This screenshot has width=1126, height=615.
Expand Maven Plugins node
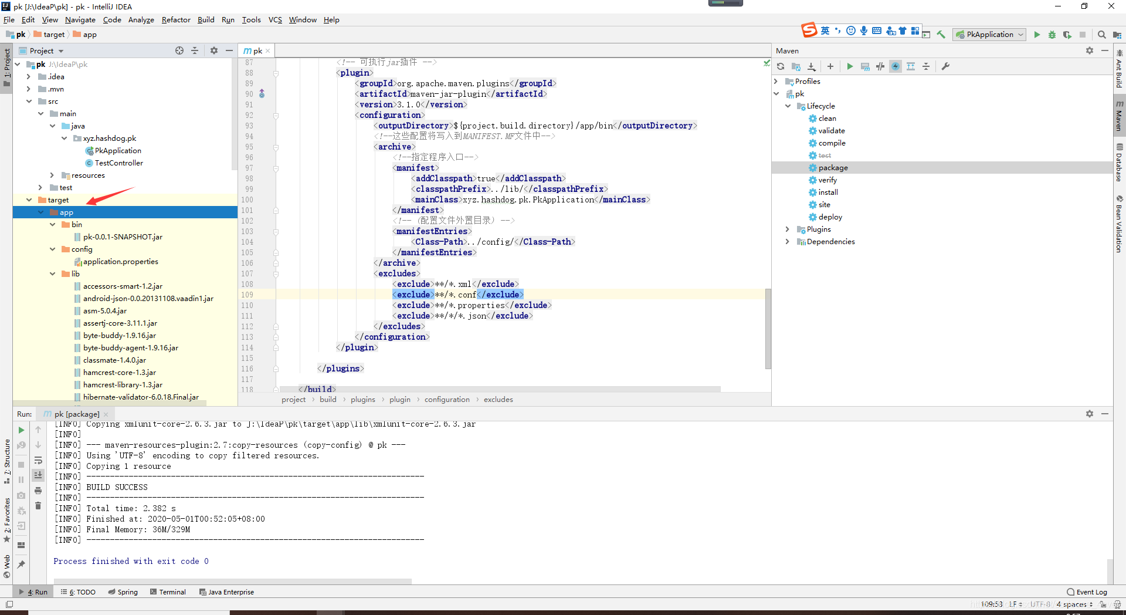[788, 229]
